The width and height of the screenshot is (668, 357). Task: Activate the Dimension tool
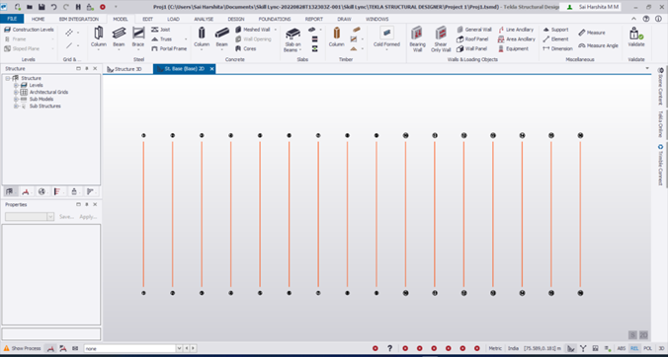pyautogui.click(x=557, y=48)
